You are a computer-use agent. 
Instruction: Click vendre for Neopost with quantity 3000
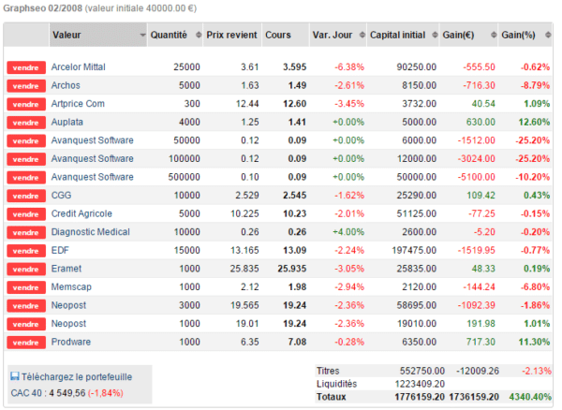click(26, 305)
